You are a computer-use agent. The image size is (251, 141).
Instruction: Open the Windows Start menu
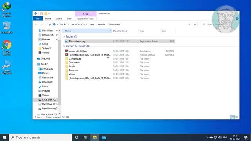pyautogui.click(x=4, y=137)
